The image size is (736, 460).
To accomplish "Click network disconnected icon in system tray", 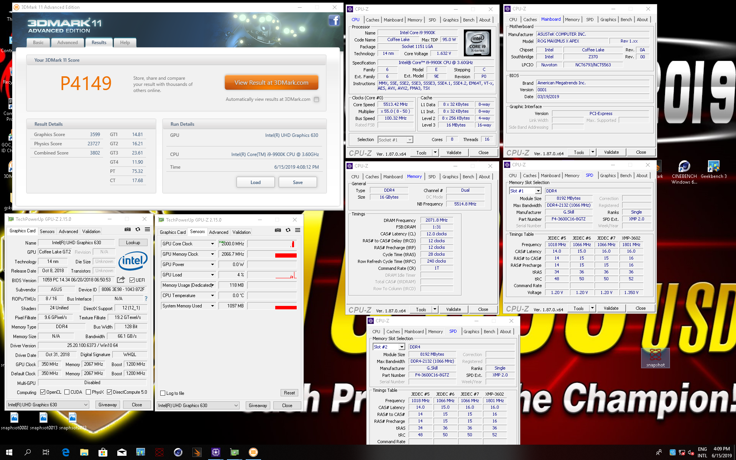I will point(682,452).
